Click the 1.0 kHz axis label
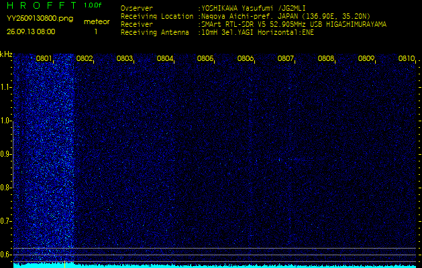 click(x=5, y=121)
